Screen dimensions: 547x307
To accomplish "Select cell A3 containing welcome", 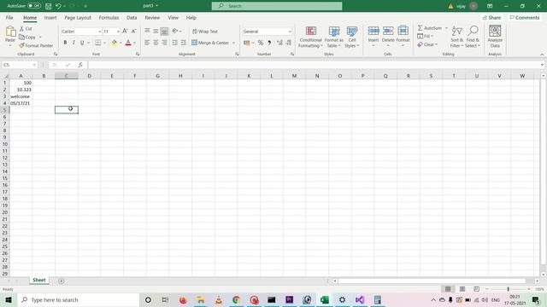I will [21, 96].
